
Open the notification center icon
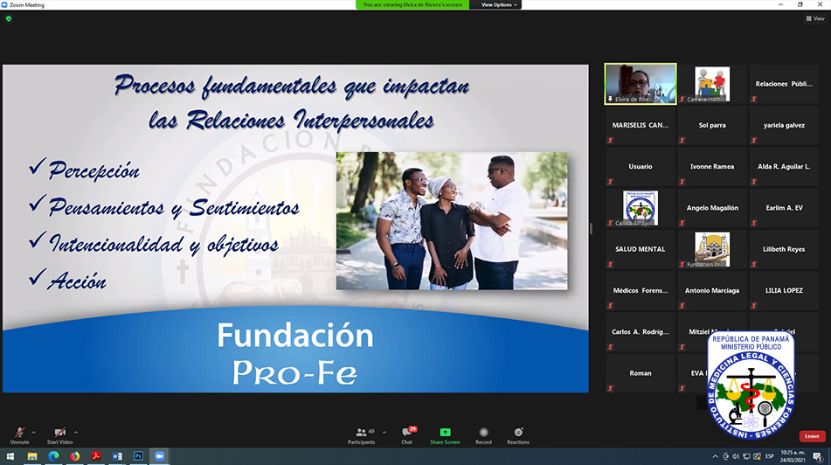818,456
